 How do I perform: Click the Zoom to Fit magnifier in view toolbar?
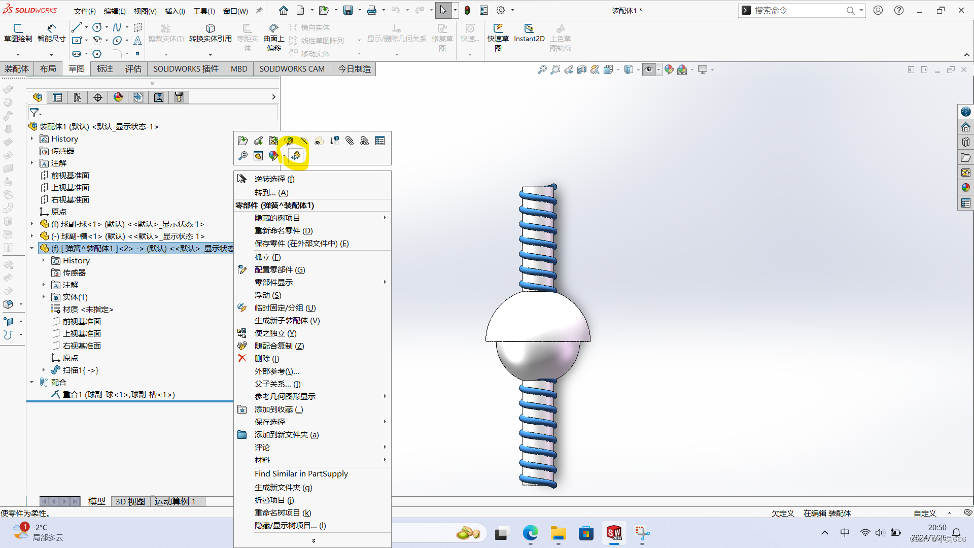(542, 70)
